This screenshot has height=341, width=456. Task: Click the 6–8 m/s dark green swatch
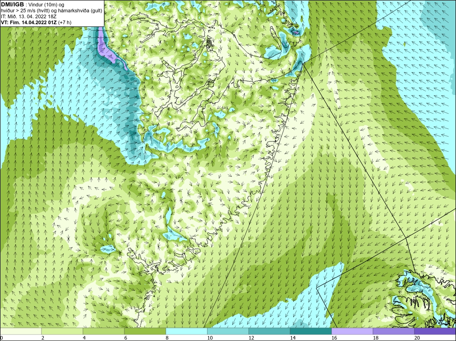tap(145, 331)
